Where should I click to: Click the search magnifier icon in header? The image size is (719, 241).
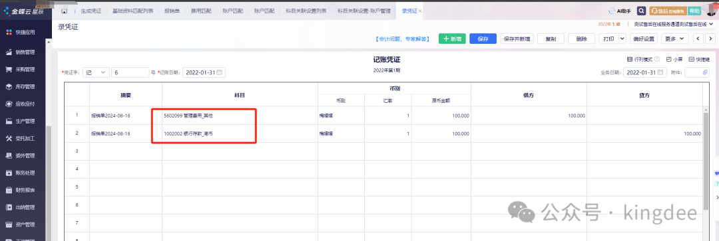[x=642, y=11]
